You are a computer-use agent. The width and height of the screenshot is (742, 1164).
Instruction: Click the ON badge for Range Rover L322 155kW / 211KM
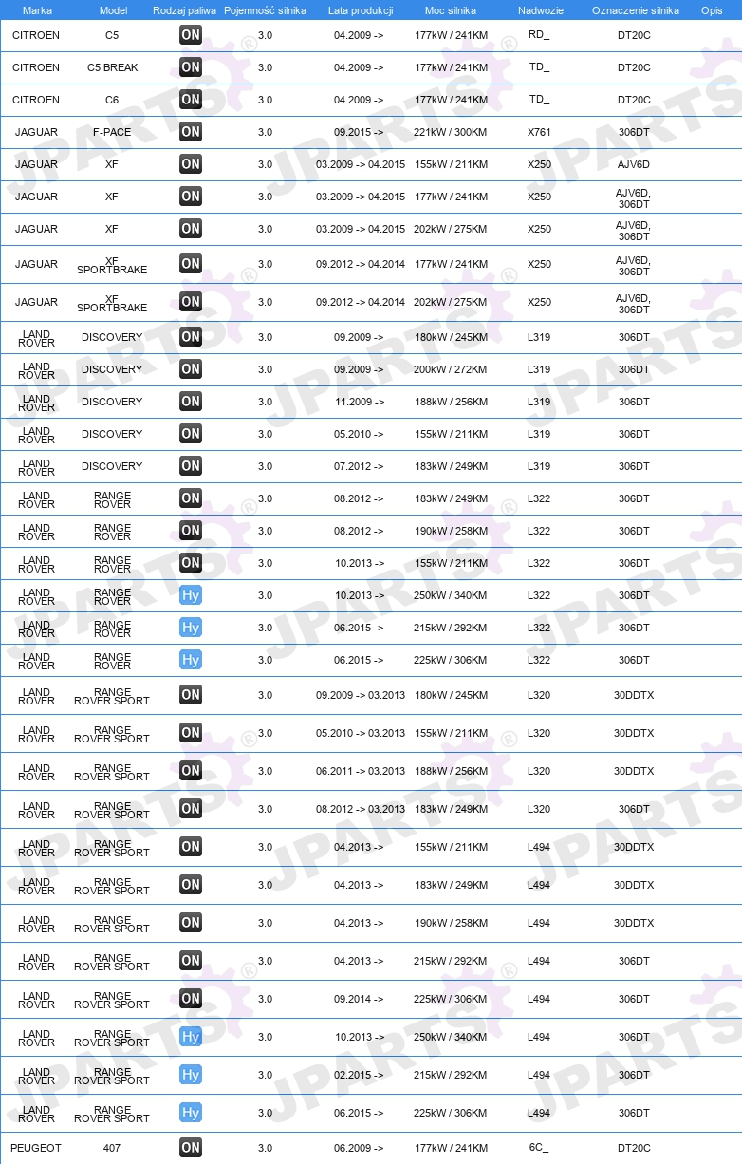(x=191, y=563)
